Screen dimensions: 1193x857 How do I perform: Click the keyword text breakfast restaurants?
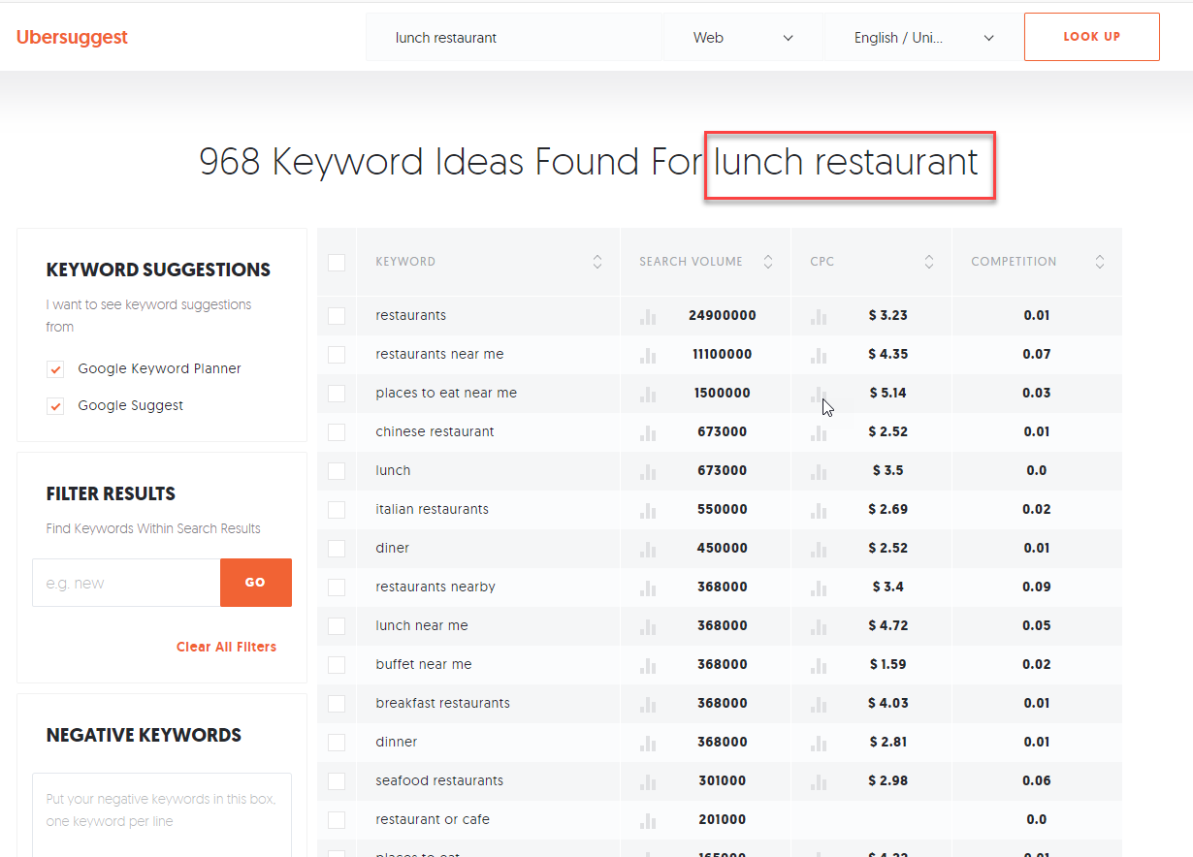[442, 703]
